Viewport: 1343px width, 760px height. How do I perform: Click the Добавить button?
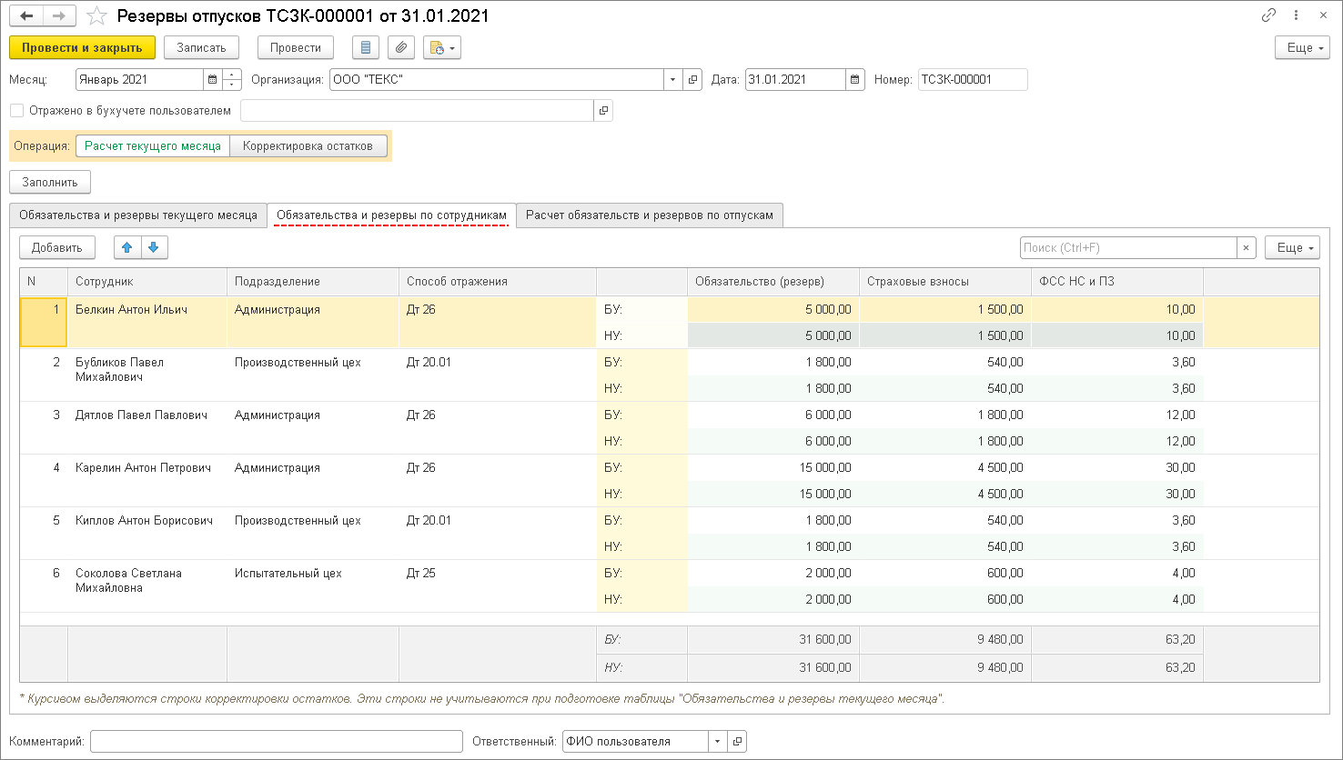pyautogui.click(x=56, y=247)
